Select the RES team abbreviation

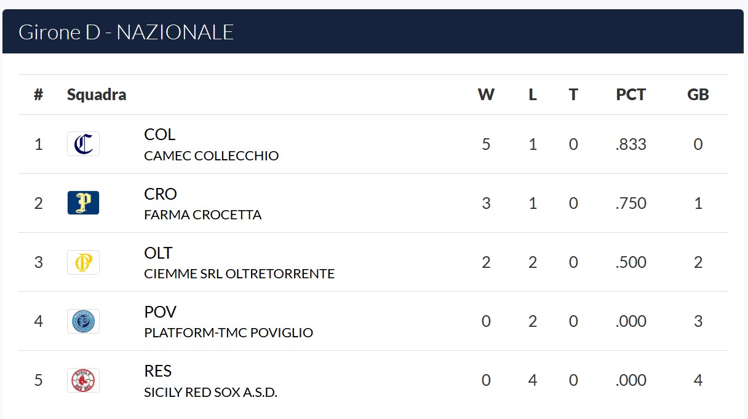click(x=158, y=370)
